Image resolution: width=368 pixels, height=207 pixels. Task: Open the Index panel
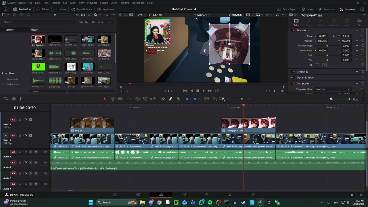click(60, 9)
